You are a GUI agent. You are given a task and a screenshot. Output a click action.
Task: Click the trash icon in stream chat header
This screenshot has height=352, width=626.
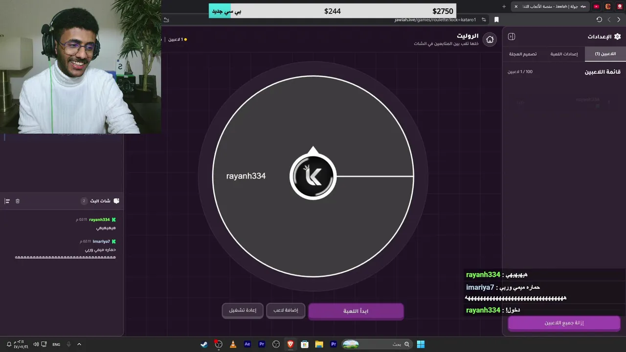click(18, 201)
